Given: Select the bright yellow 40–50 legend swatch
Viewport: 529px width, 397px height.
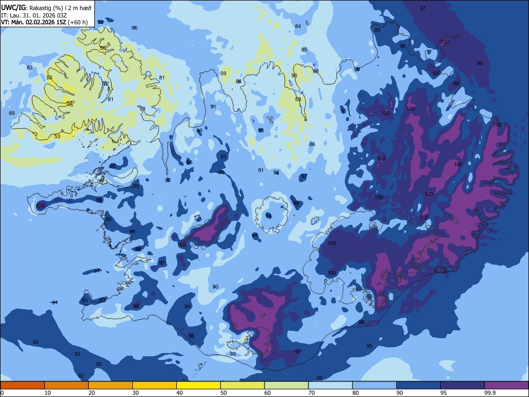Looking at the screenshot, I should (x=198, y=385).
